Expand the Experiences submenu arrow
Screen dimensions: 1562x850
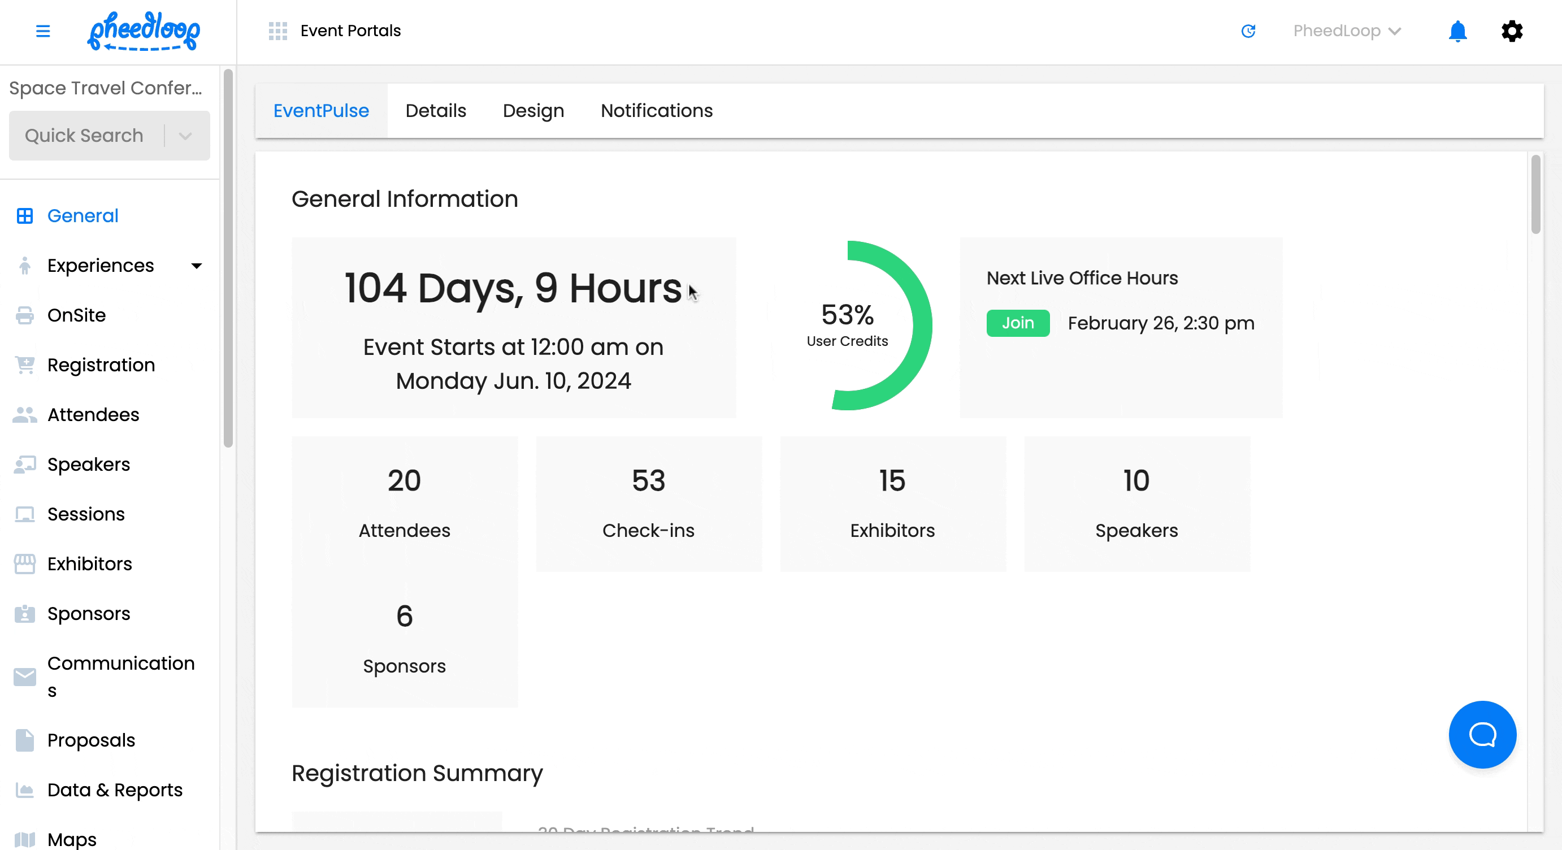click(197, 266)
